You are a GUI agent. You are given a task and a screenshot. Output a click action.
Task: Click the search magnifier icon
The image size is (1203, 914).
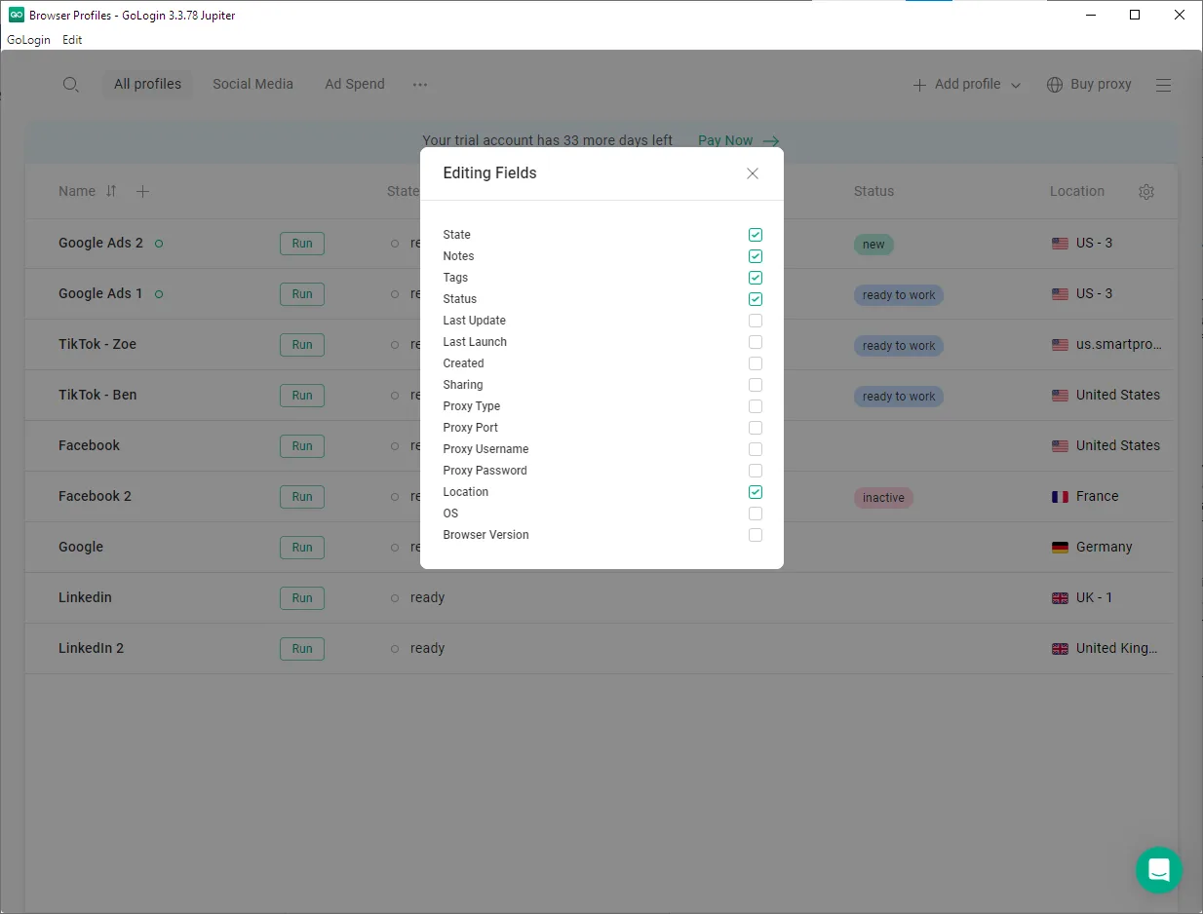70,85
